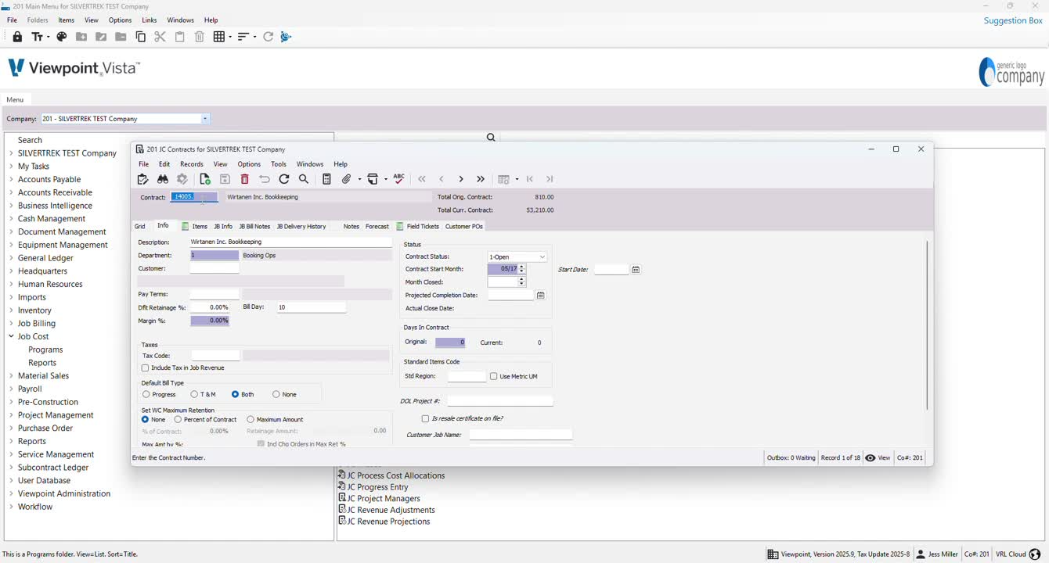Click the magnifier search icon in JC Contracts
Screen dimensions: 1049x563
(304, 179)
